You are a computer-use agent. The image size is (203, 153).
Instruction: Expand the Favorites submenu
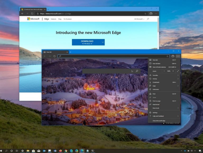tap(164, 75)
